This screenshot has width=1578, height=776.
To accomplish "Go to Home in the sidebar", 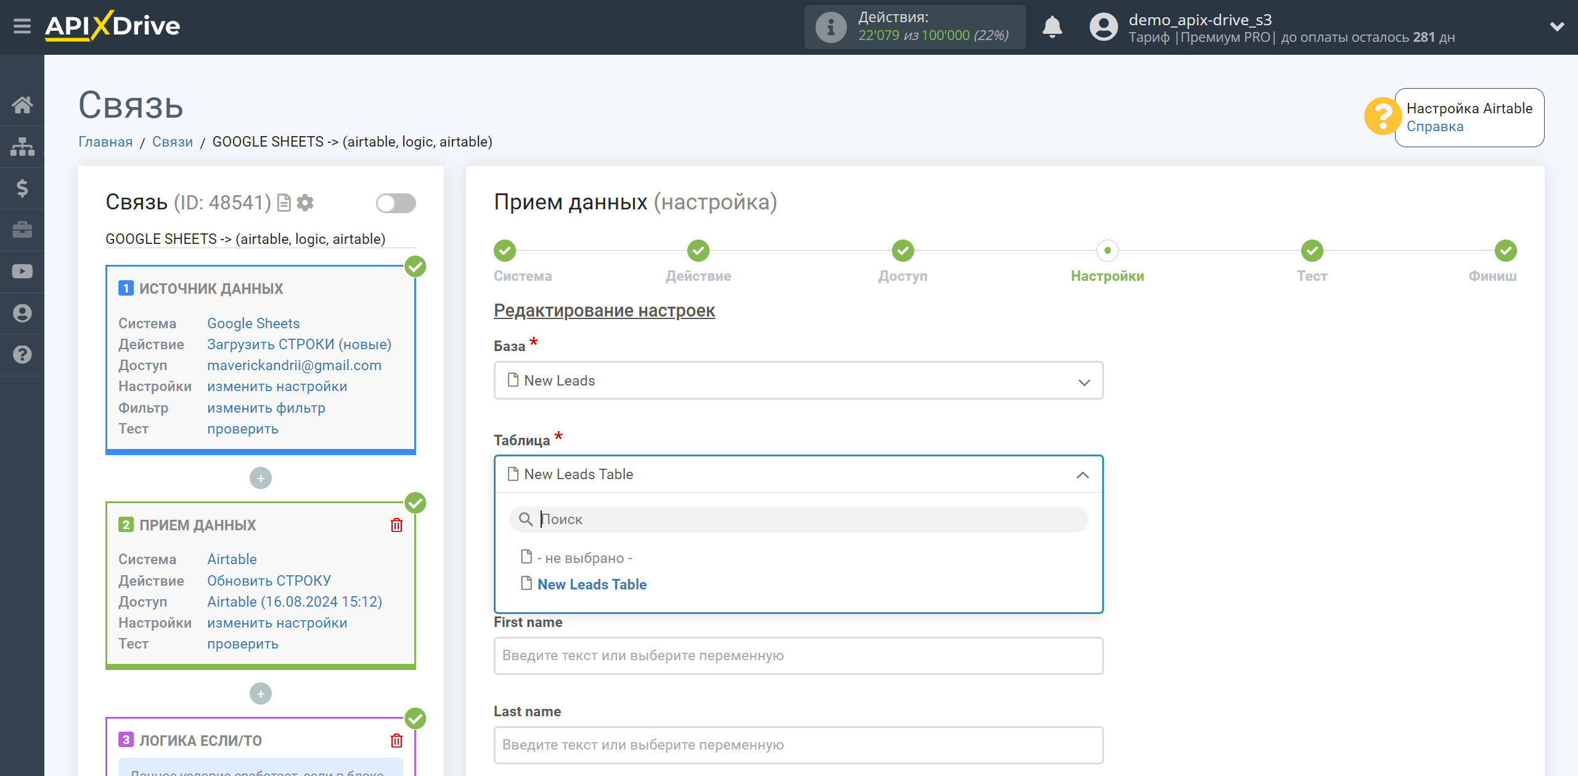I will point(22,105).
